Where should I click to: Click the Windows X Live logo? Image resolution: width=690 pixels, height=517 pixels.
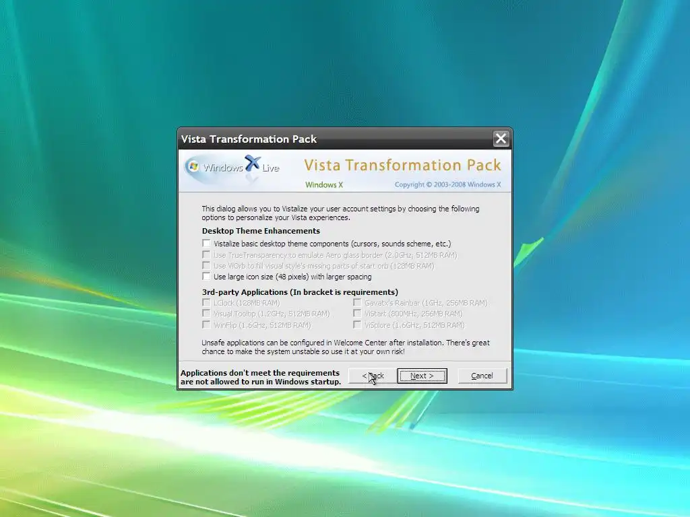click(x=232, y=168)
